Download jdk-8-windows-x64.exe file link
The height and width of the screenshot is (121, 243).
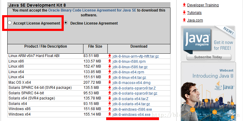tap(131, 115)
